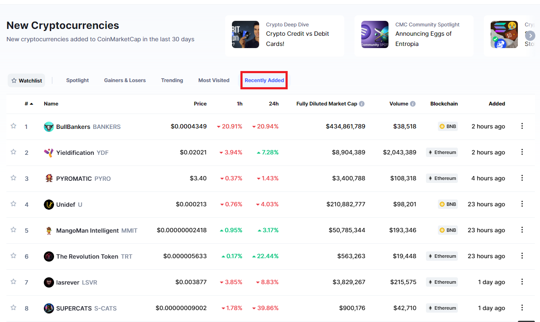Star PYROMATIC to add to watchlist
This screenshot has width=540, height=322.
pos(13,178)
